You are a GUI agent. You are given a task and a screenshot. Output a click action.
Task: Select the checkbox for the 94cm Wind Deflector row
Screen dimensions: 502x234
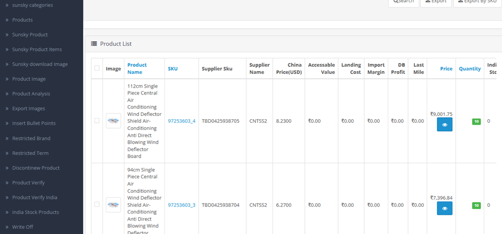point(97,204)
